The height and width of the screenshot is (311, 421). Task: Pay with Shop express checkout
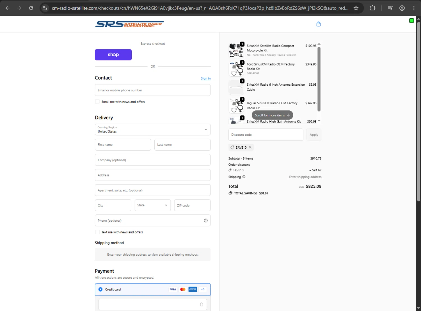click(113, 55)
